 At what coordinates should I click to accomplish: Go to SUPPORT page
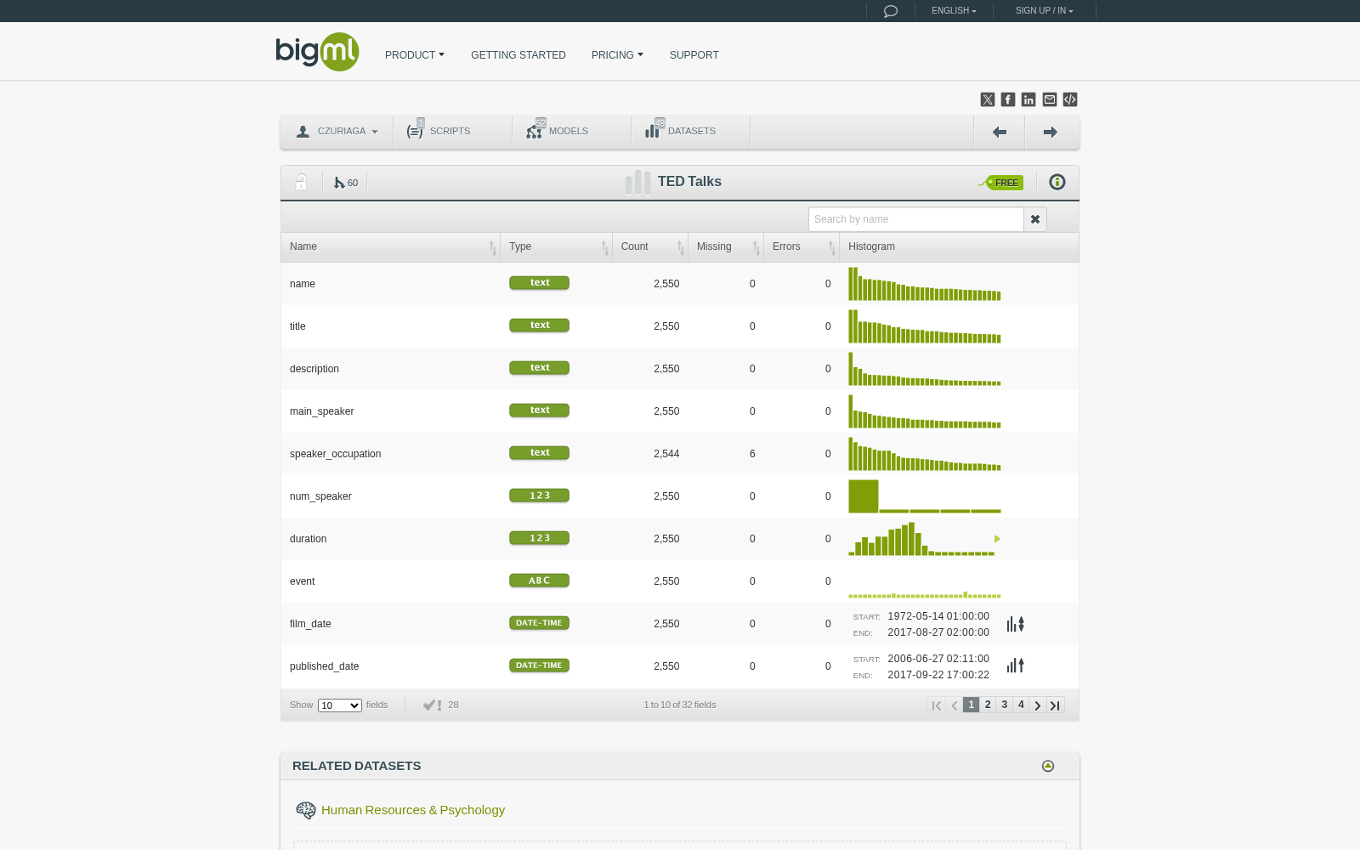tap(694, 55)
